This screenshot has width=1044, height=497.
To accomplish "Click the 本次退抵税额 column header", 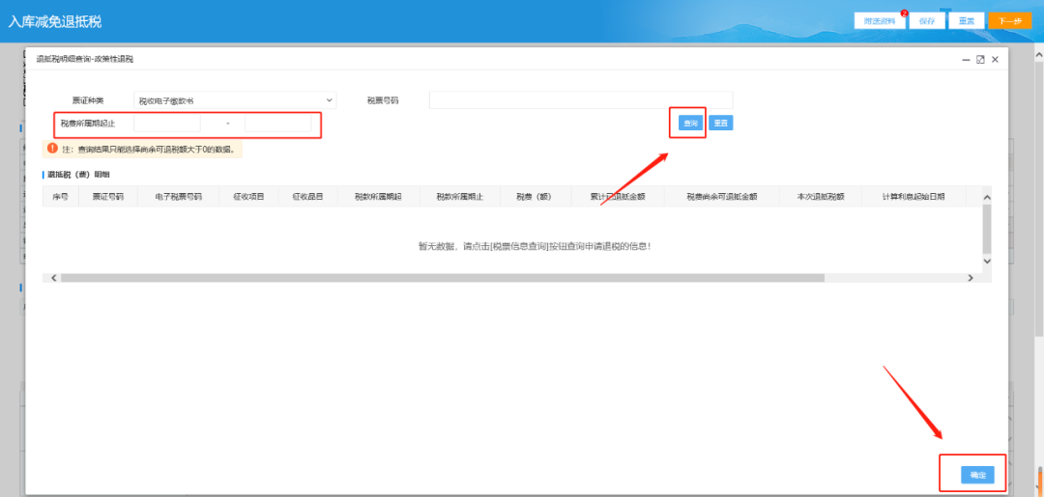I will click(821, 197).
